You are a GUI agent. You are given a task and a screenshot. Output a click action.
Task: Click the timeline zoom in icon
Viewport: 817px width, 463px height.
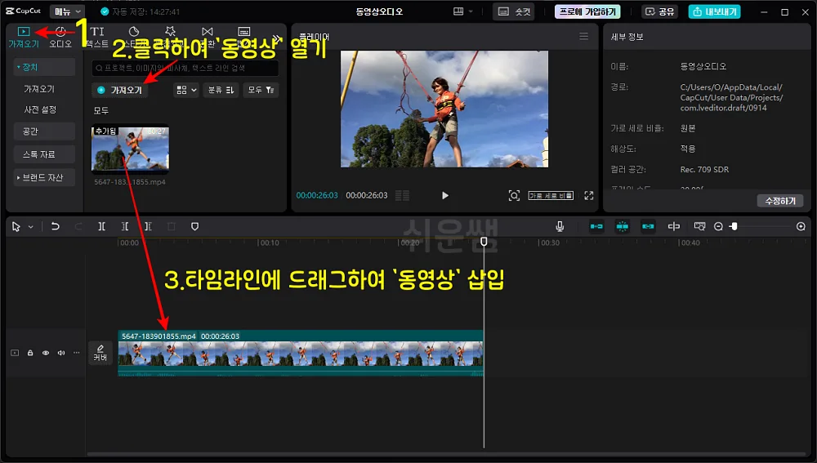click(x=801, y=226)
